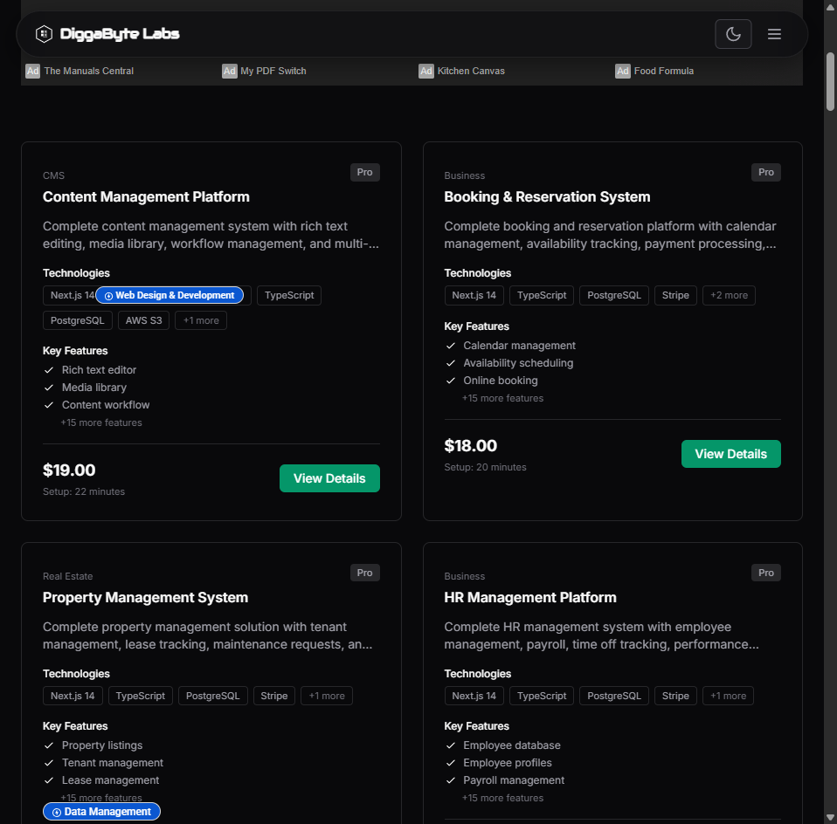Screen dimensions: 837x824
Task: Expand '+2 more' technologies on Booking & Reservation System
Action: point(729,295)
